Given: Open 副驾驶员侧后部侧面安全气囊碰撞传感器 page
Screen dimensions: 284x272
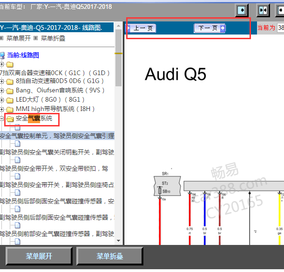Looking at the screenshot, I should (x=57, y=217).
